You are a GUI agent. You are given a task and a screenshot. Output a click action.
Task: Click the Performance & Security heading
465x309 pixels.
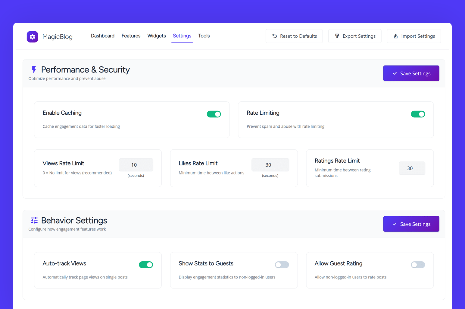pos(86,70)
